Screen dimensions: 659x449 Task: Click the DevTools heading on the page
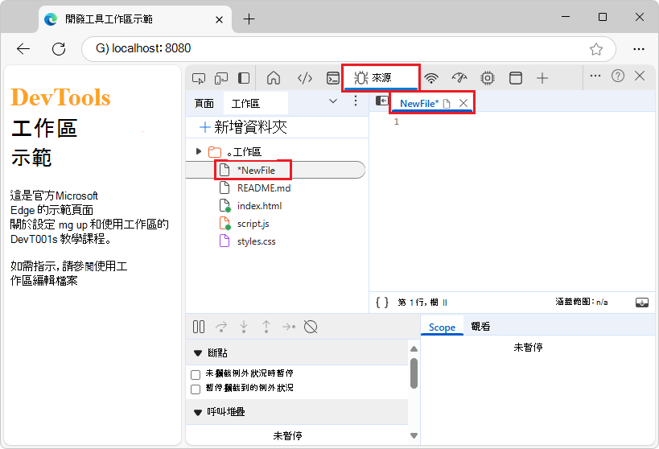[x=60, y=97]
